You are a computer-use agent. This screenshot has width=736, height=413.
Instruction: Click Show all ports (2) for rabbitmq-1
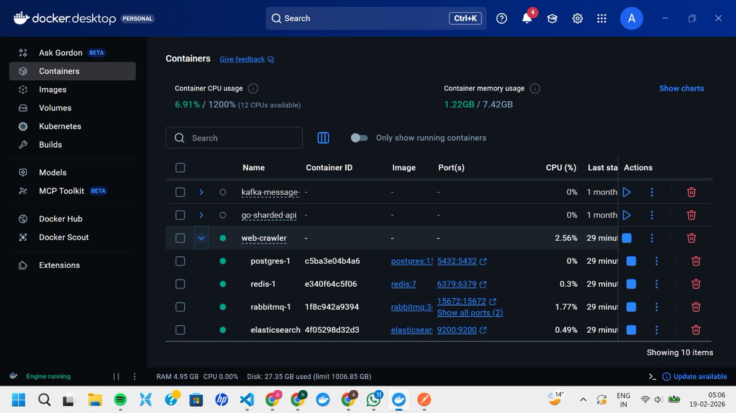(470, 313)
